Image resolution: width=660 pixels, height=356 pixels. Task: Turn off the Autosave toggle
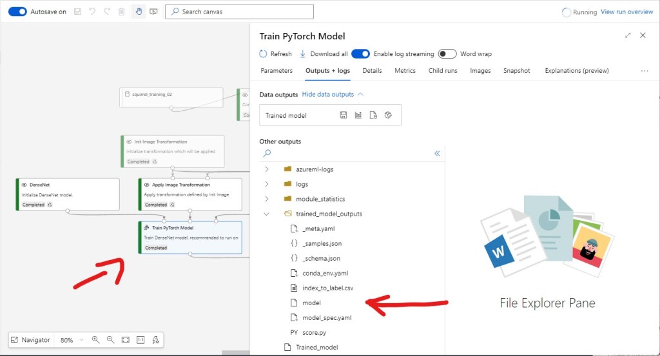pyautogui.click(x=17, y=12)
